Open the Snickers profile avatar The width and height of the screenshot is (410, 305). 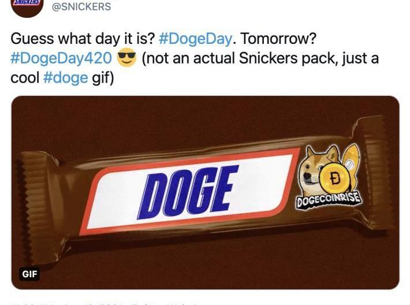[x=27, y=6]
